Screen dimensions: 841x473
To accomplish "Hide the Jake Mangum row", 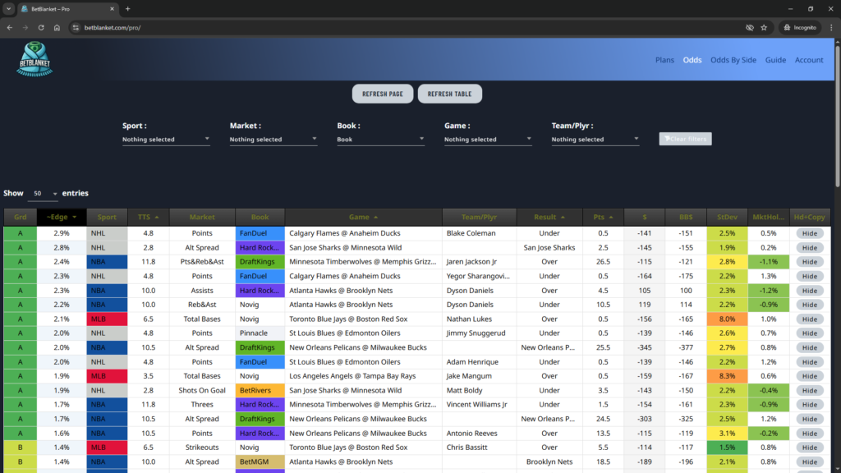I will (809, 376).
